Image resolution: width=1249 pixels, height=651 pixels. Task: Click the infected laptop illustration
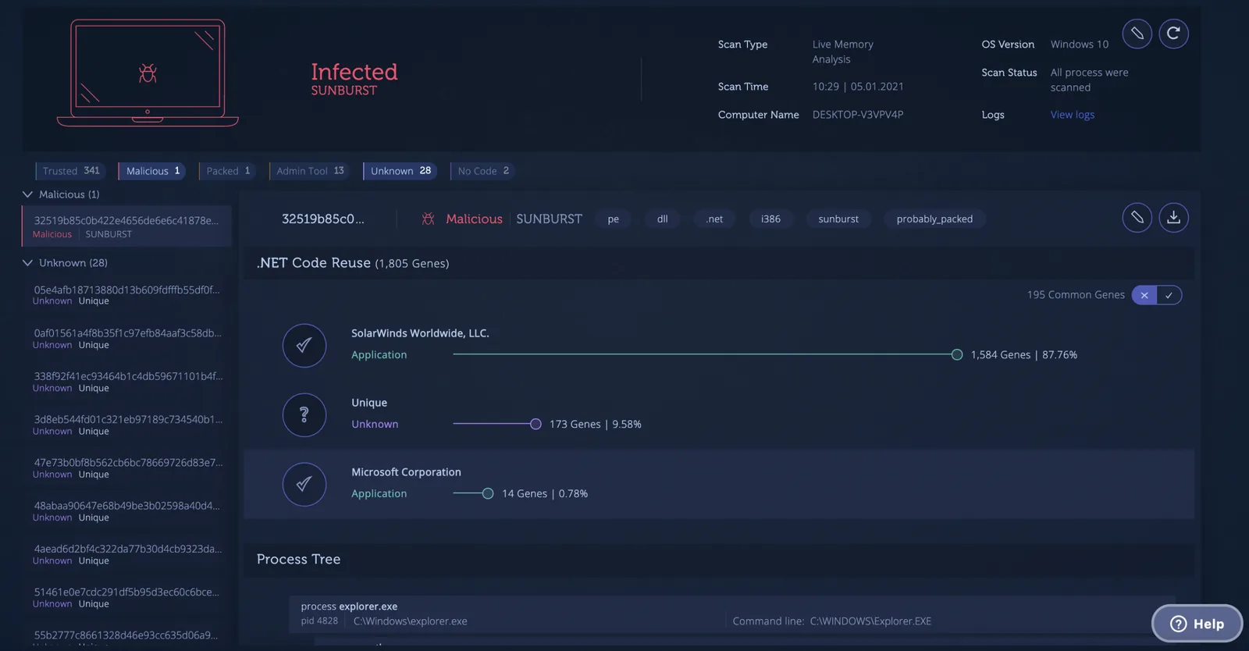(x=148, y=73)
